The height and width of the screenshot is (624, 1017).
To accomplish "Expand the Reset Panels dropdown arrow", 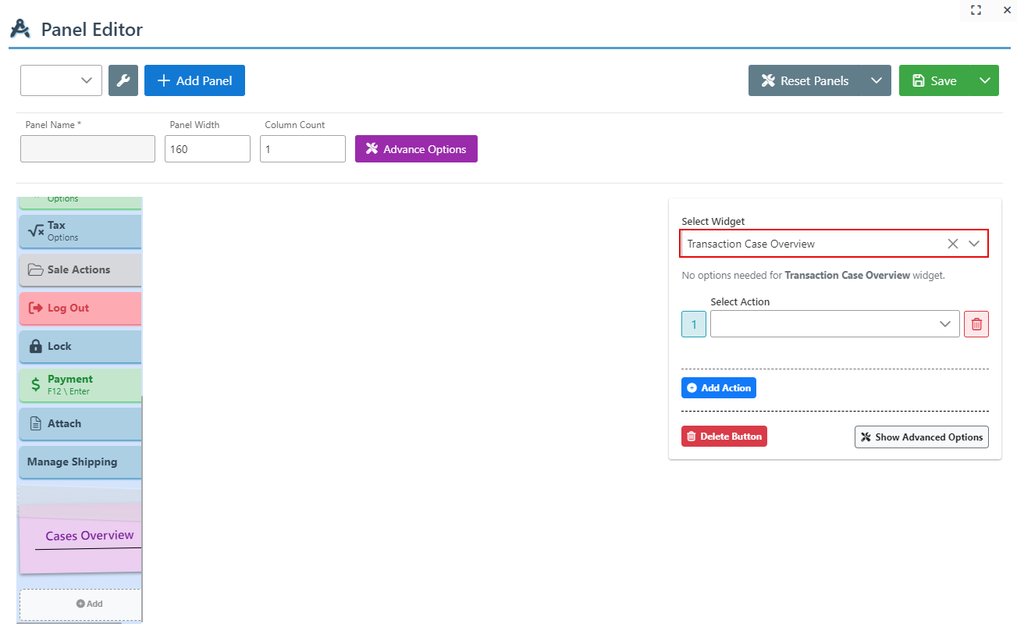I will point(876,80).
